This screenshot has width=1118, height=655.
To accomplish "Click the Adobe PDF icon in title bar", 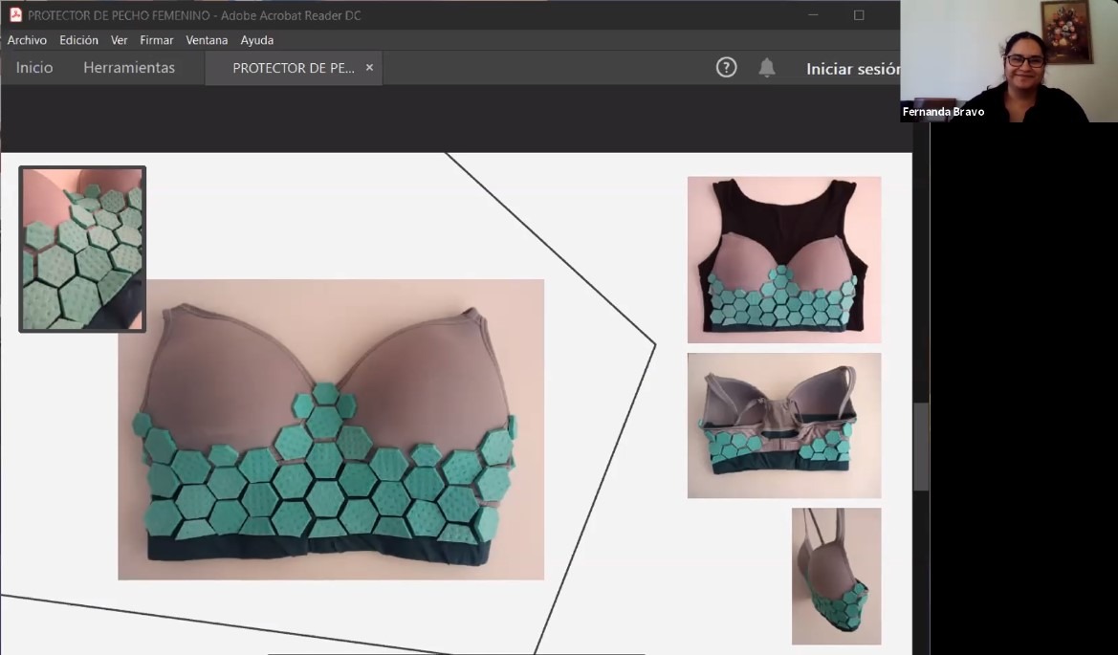I will [15, 15].
